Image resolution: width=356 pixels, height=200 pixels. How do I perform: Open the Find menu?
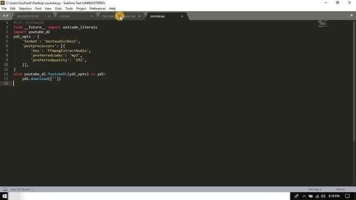pyautogui.click(x=38, y=9)
